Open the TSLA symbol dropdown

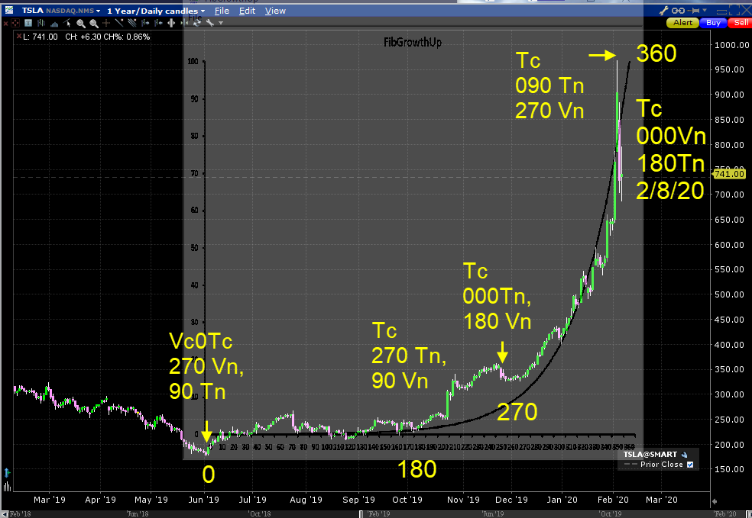[x=98, y=11]
